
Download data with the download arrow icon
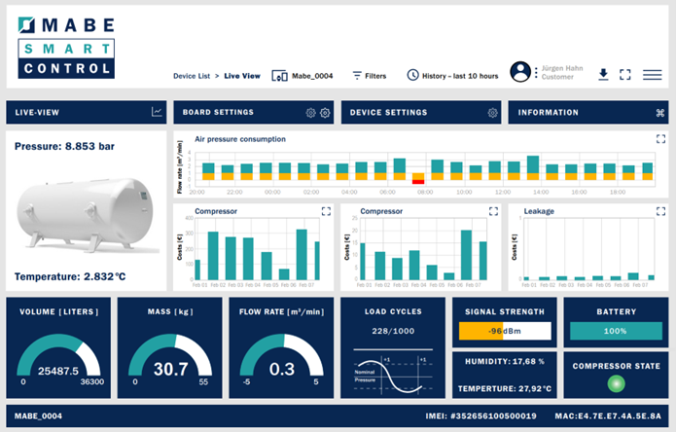pyautogui.click(x=603, y=74)
